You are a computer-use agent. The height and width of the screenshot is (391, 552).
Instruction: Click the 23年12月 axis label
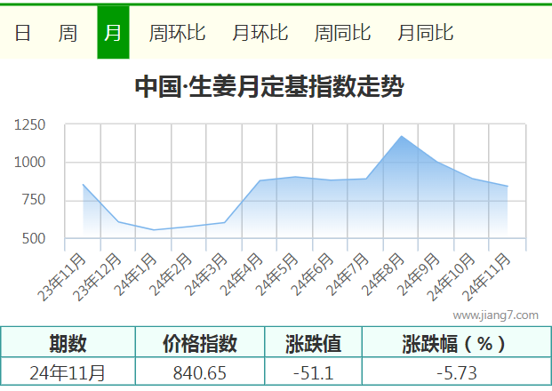98,277
